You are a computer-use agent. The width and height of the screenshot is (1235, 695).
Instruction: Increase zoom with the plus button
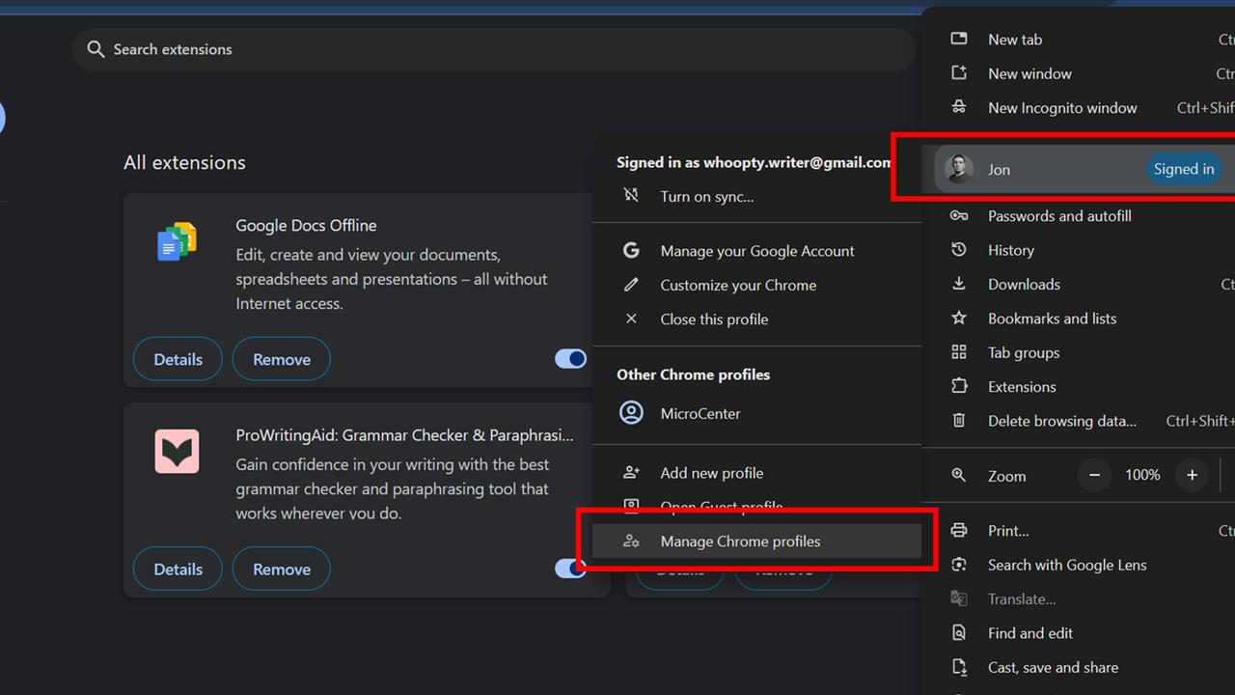[1192, 475]
